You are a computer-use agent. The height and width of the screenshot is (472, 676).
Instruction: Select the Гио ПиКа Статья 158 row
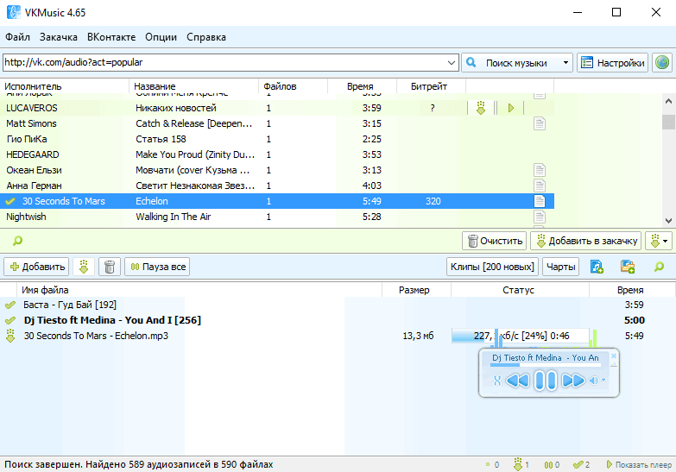click(x=277, y=139)
